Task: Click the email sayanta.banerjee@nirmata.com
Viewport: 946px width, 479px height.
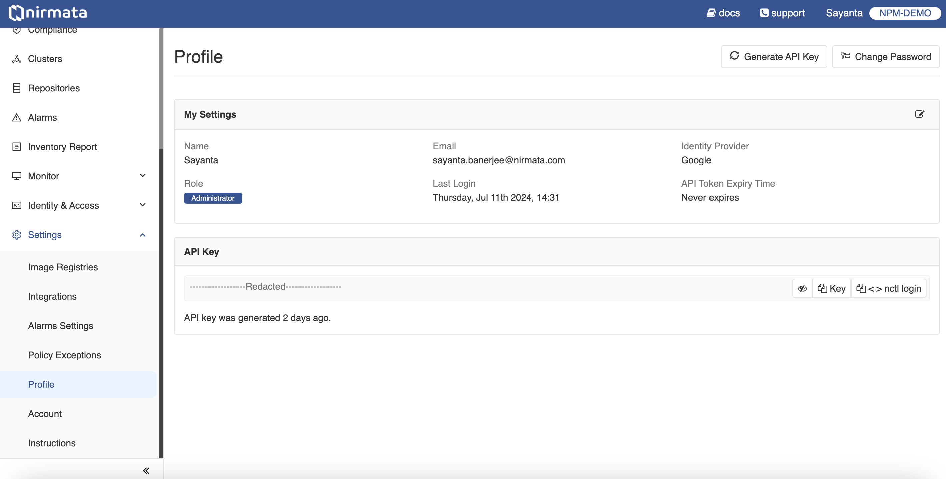Action: (499, 160)
